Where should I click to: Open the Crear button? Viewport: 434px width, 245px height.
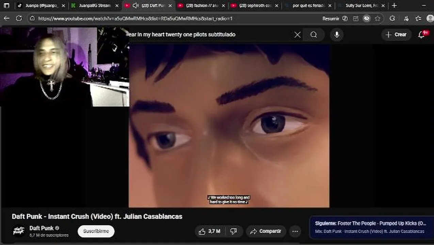click(x=396, y=34)
